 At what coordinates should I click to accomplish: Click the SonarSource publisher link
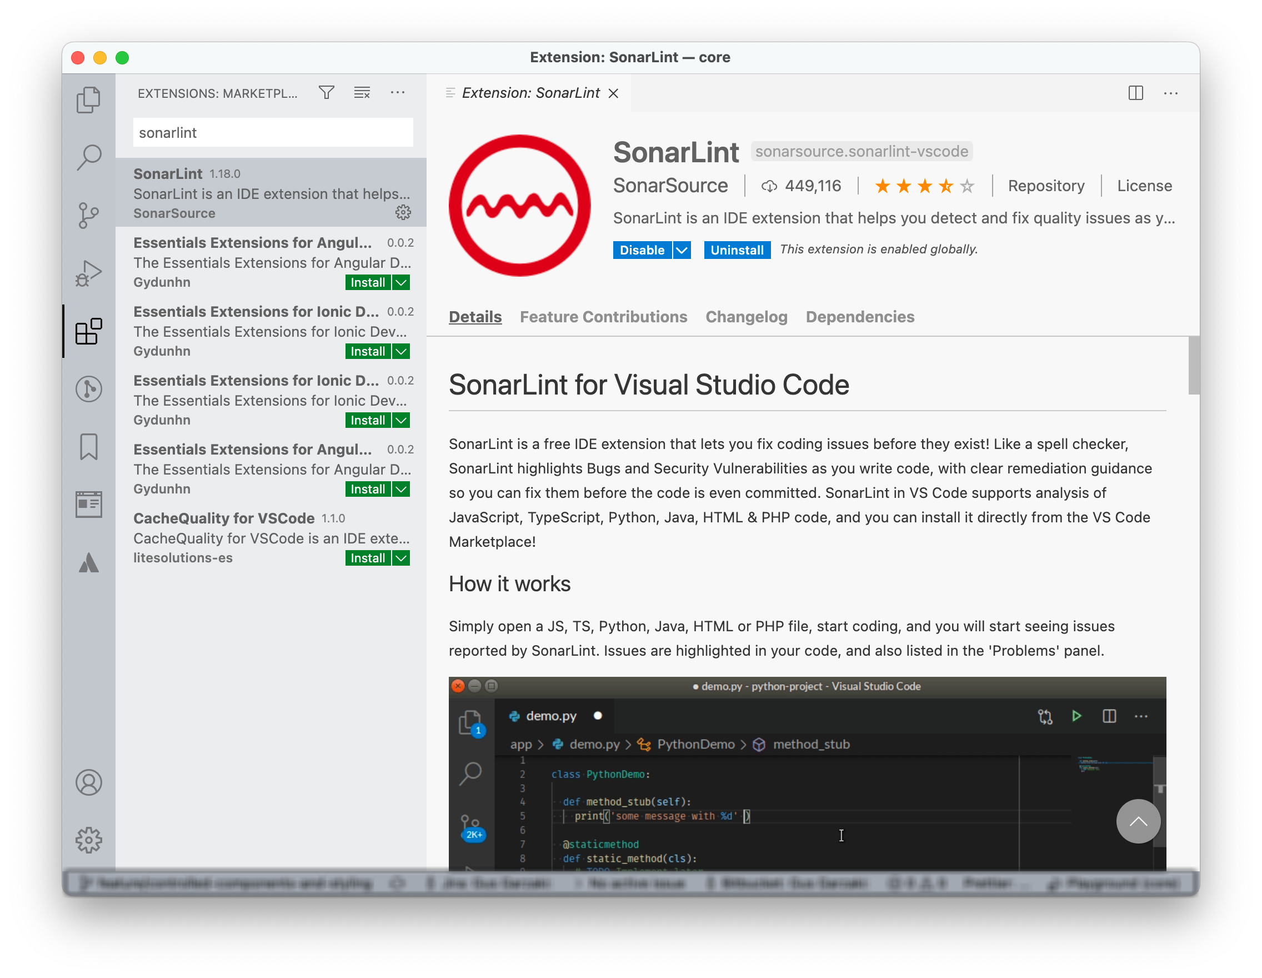(670, 186)
